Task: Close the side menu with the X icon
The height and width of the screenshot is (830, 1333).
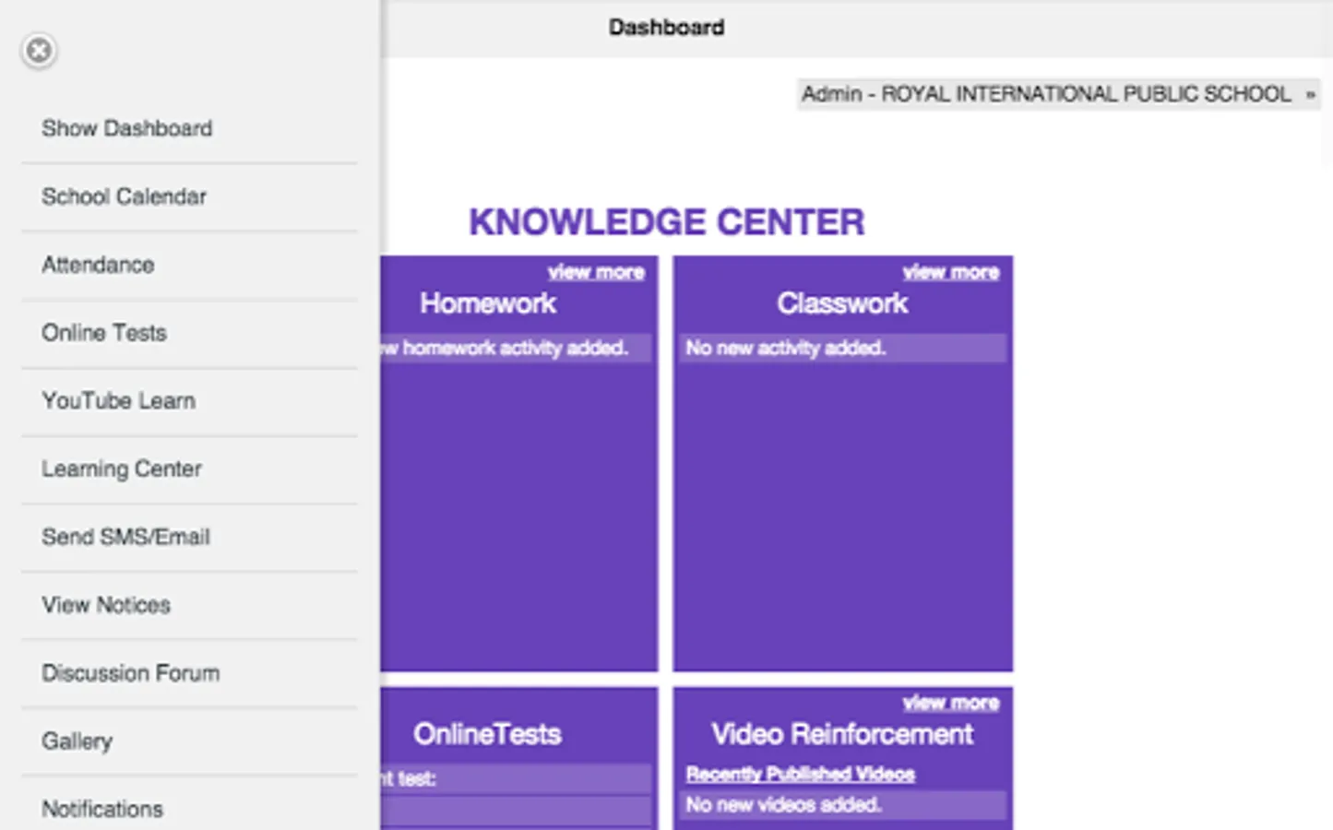Action: tap(39, 51)
